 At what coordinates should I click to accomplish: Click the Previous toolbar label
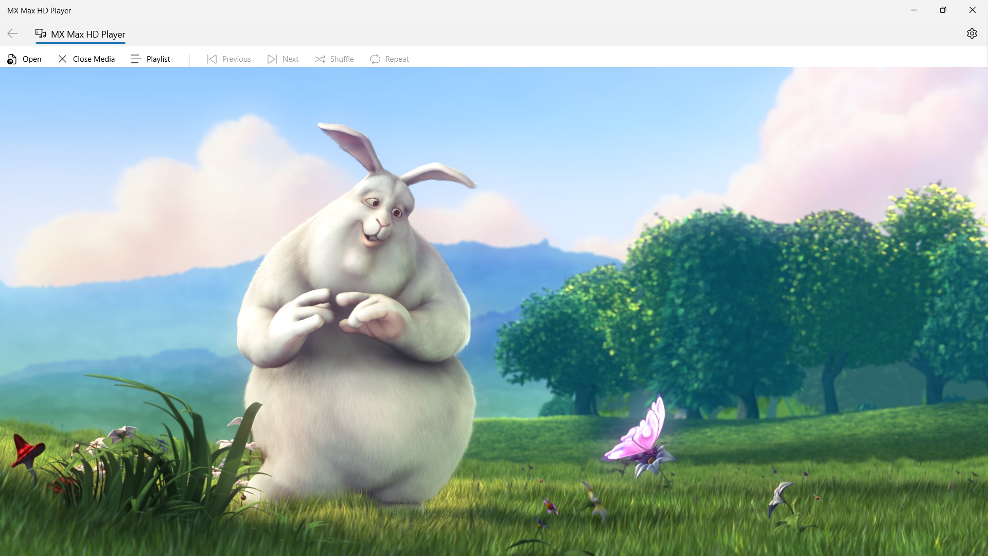237,59
